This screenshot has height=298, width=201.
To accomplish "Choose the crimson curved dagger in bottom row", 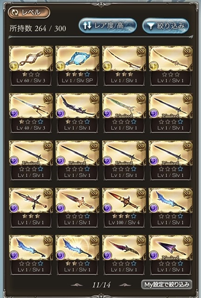I will click(124, 255).
